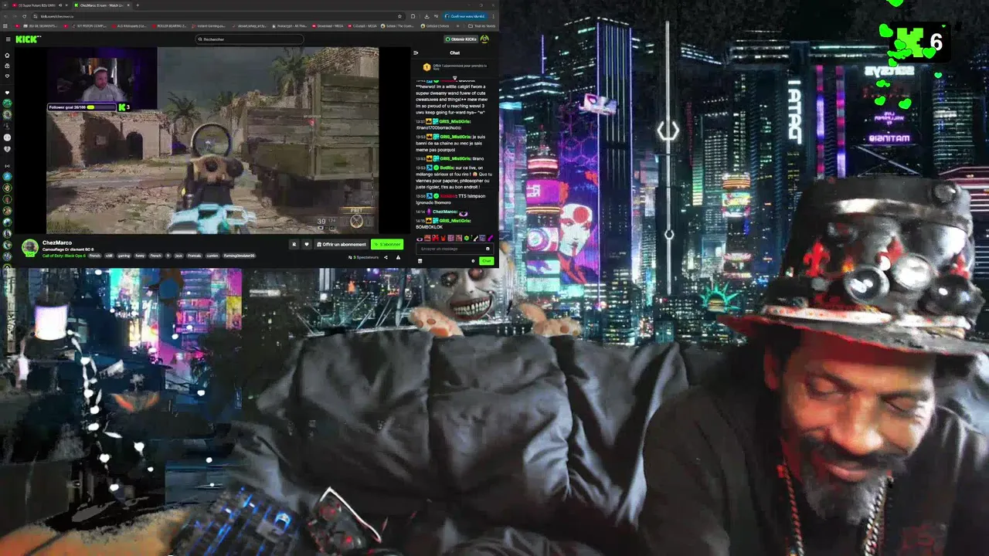The height and width of the screenshot is (556, 989).
Task: Insert the purple eye emote
Action: click(420, 239)
